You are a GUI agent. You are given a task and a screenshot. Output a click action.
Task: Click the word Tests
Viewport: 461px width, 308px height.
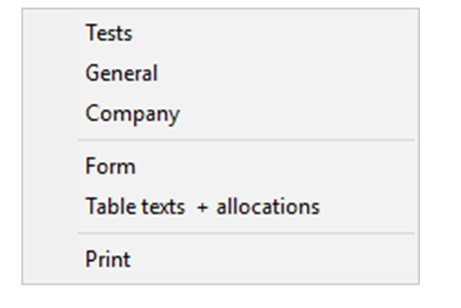pos(109,33)
